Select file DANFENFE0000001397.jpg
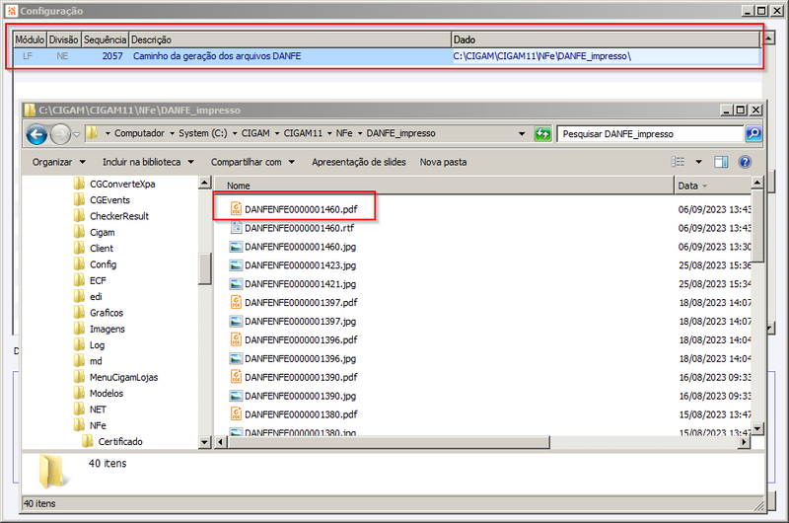This screenshot has width=789, height=523. point(293,321)
